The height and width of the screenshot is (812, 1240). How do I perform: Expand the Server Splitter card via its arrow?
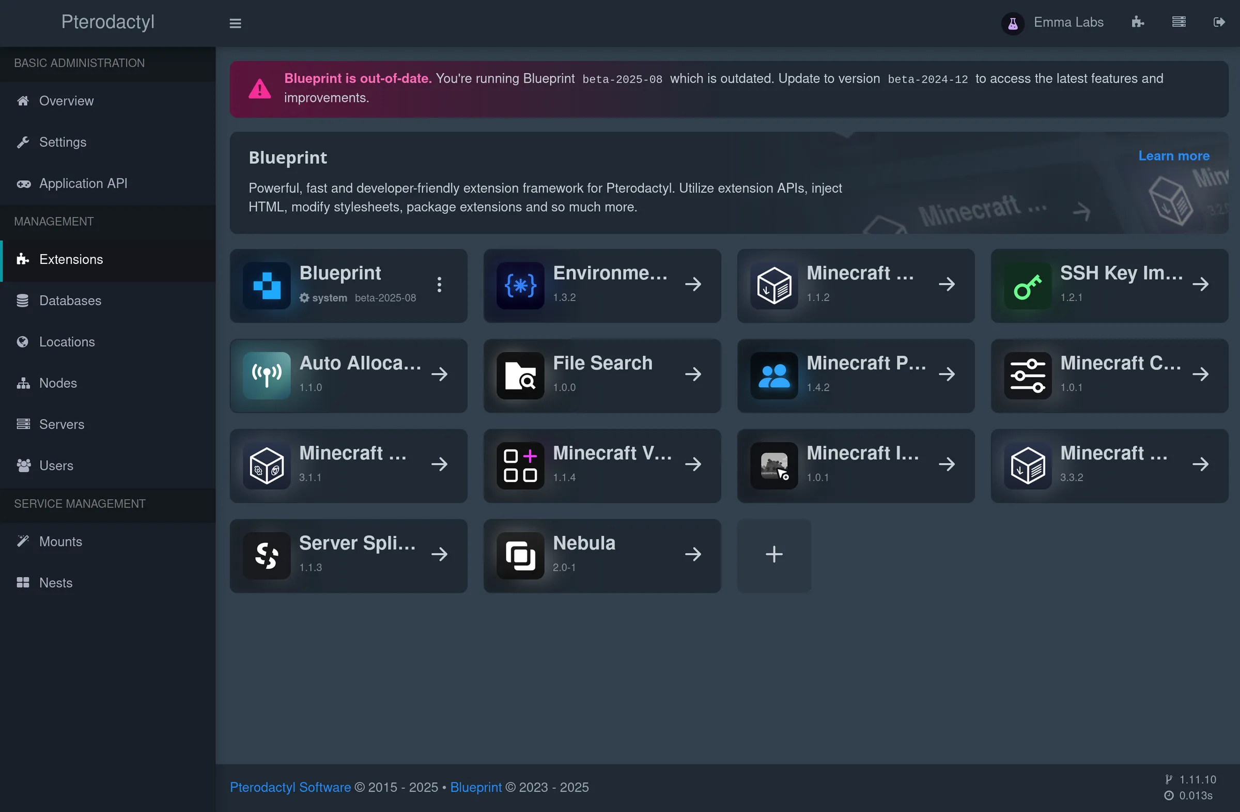click(x=440, y=555)
